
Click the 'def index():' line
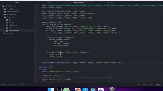[x=44, y=69]
